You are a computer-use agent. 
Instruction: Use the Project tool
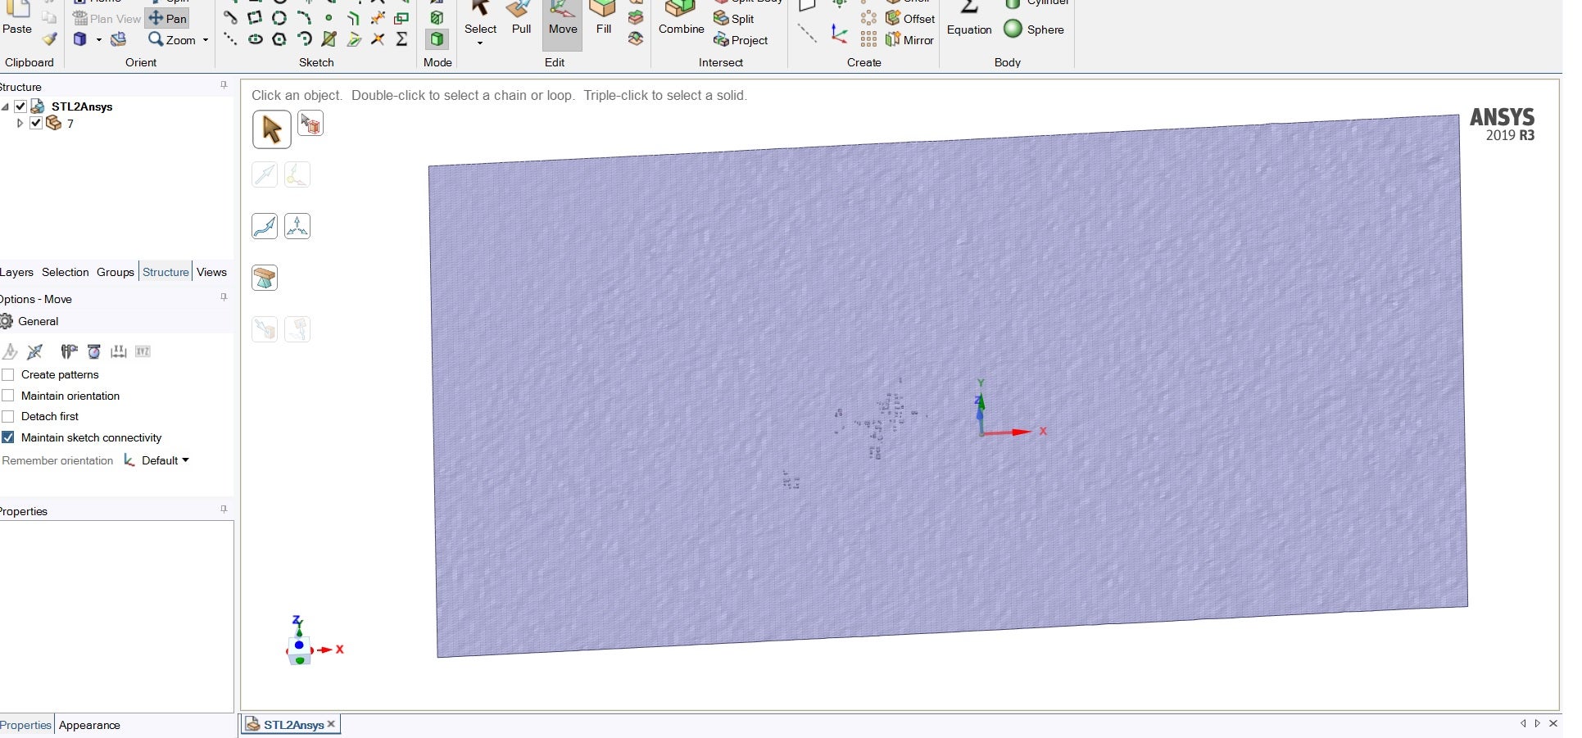[741, 40]
